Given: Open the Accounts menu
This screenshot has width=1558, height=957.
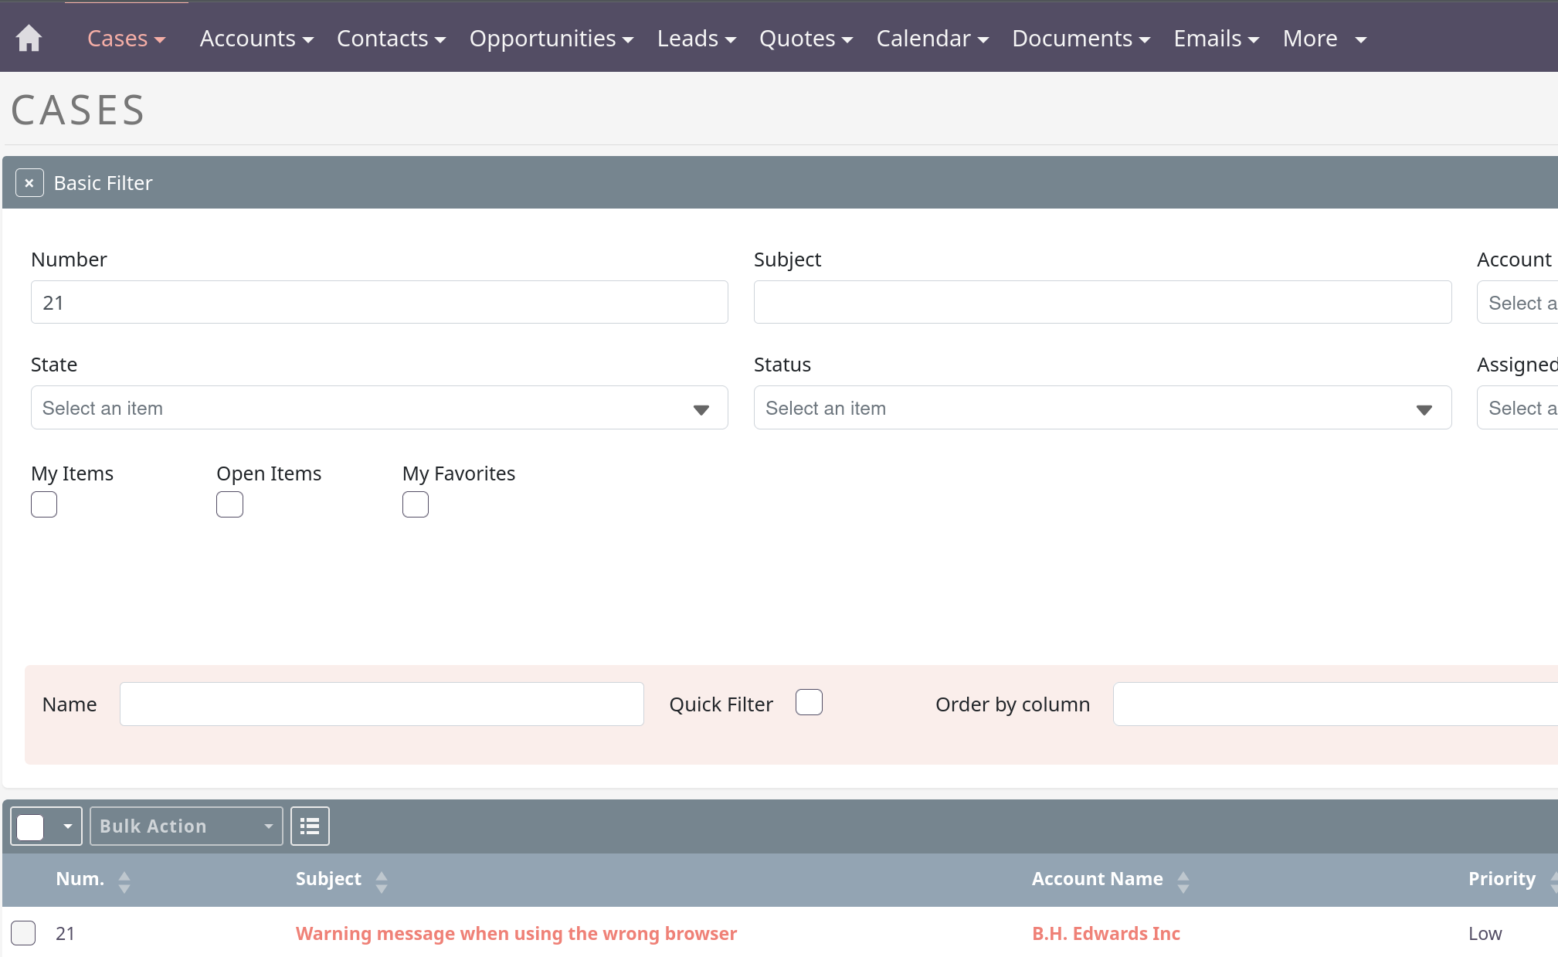Looking at the screenshot, I should click(x=256, y=39).
